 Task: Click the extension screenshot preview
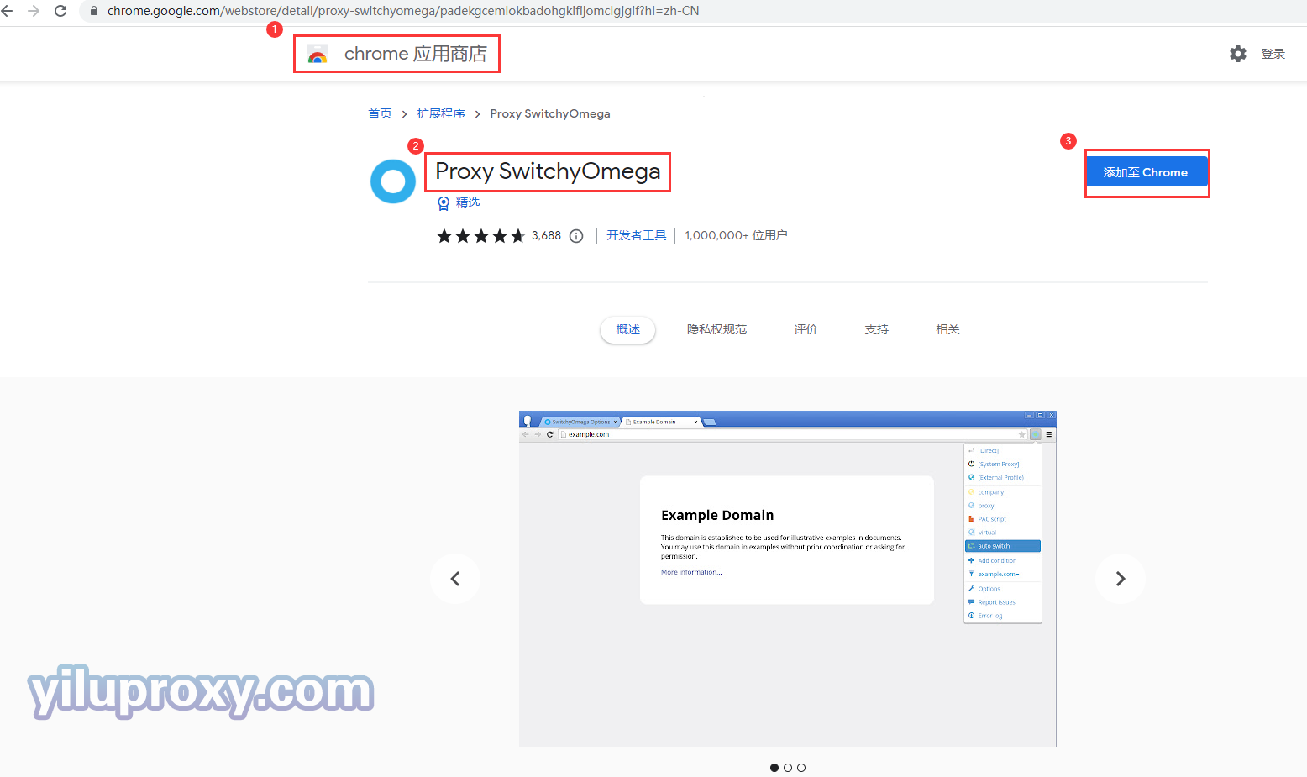[x=788, y=579]
